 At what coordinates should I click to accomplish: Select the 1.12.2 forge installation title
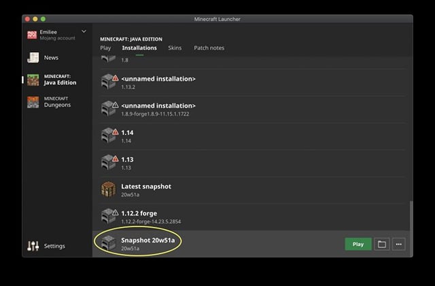139,213
